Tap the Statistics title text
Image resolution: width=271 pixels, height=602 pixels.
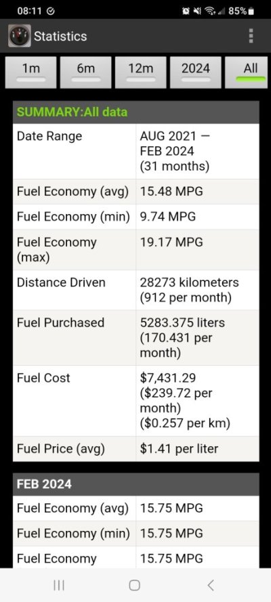[60, 37]
